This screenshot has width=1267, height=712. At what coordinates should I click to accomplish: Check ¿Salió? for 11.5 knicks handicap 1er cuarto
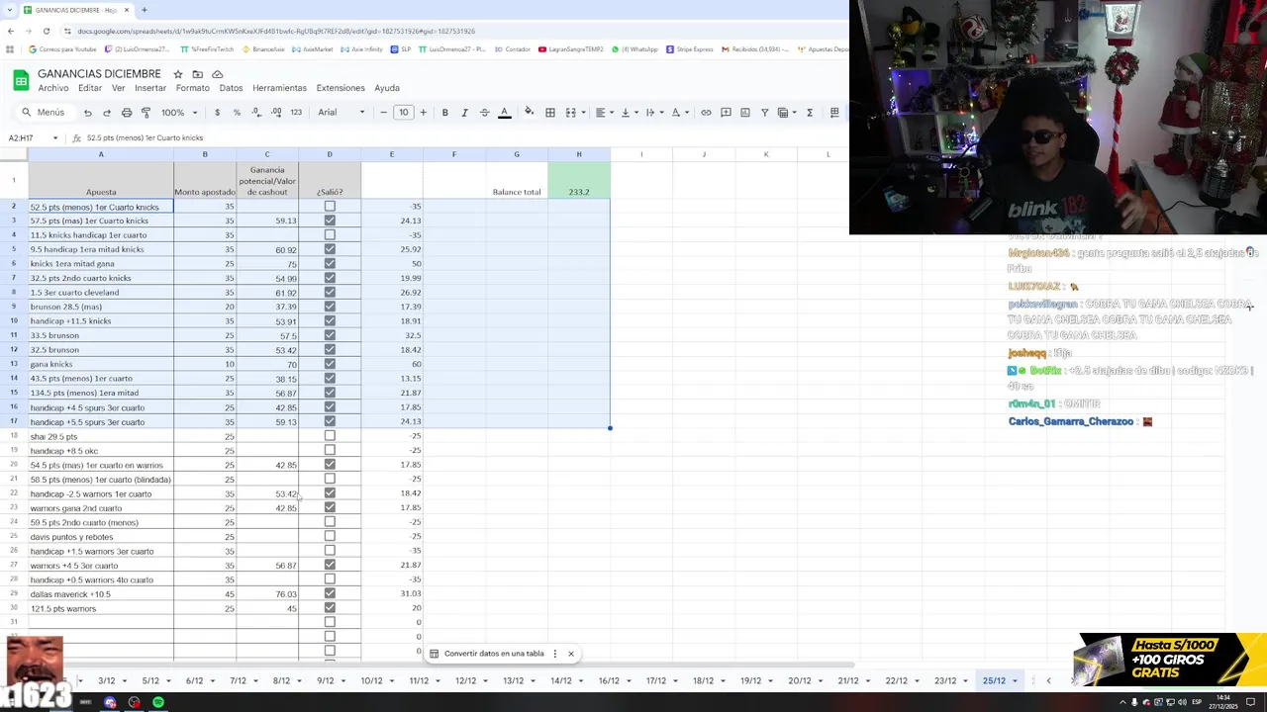pyautogui.click(x=330, y=235)
